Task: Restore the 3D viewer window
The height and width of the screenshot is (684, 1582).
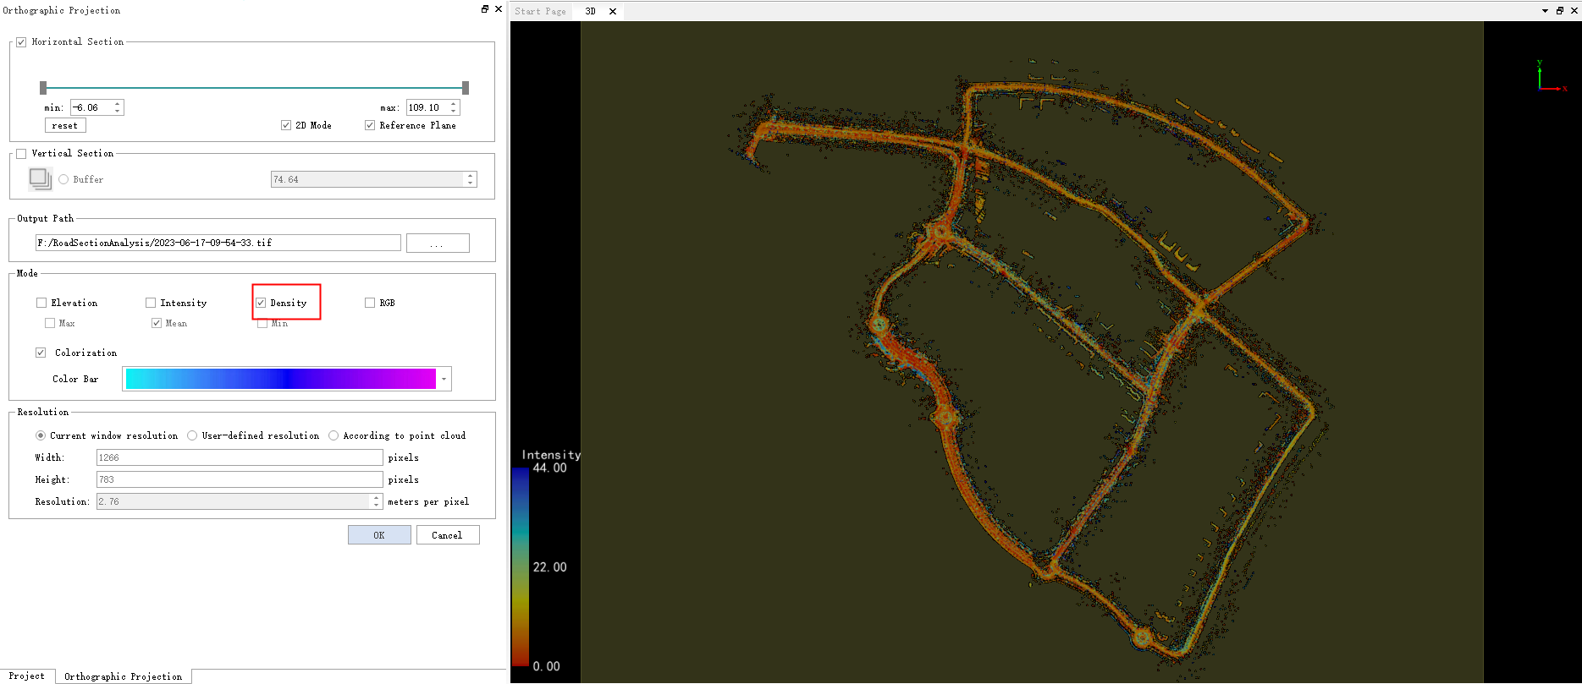Action: click(1560, 11)
